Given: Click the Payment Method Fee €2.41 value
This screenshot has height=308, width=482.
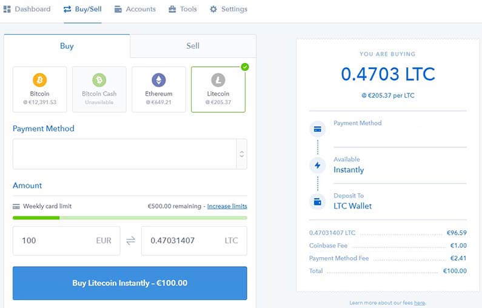Looking at the screenshot, I should point(458,258).
